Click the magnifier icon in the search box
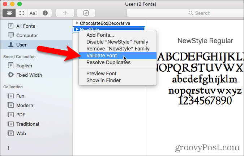 pos(191,13)
